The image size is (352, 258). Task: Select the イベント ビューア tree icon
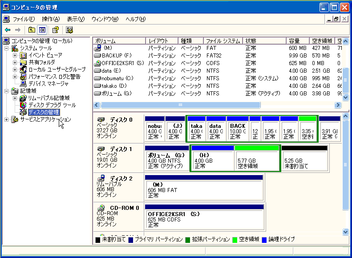[24, 55]
